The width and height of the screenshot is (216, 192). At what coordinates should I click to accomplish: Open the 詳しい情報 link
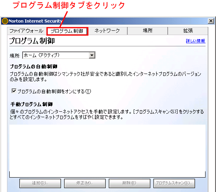(195, 41)
